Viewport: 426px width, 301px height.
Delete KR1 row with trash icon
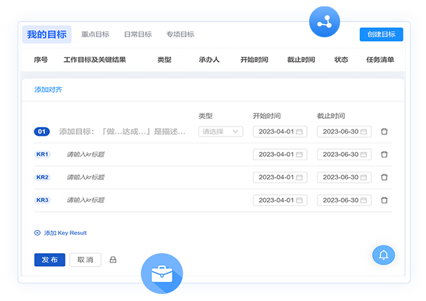[384, 155]
